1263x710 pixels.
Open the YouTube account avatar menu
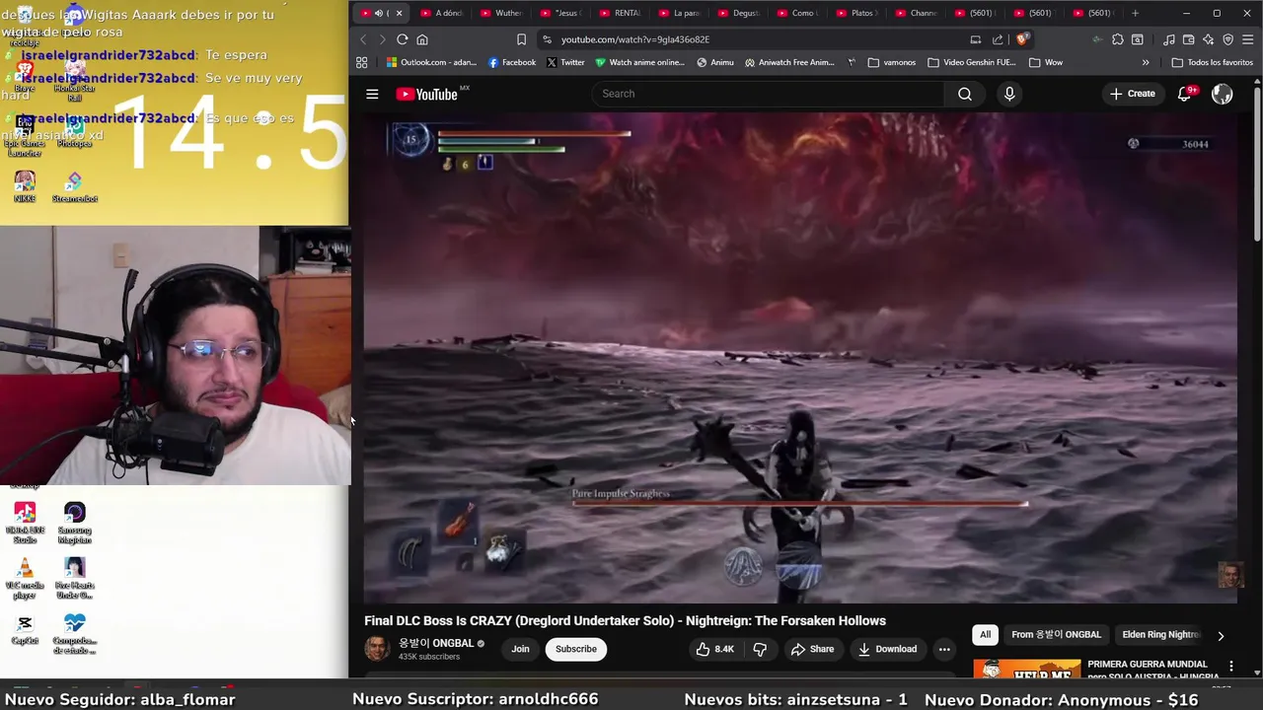coord(1222,94)
